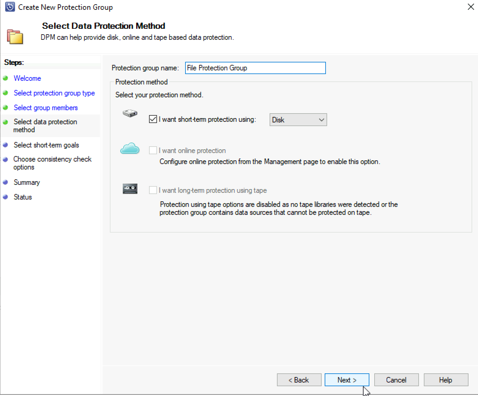Click blue bullet beside Summary step
Image resolution: width=478 pixels, height=396 pixels.
point(5,182)
